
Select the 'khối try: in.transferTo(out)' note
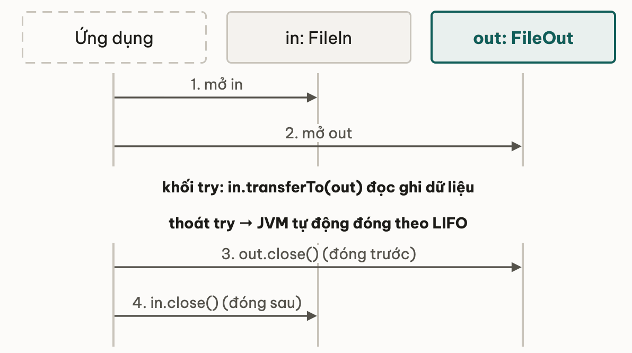[318, 188]
